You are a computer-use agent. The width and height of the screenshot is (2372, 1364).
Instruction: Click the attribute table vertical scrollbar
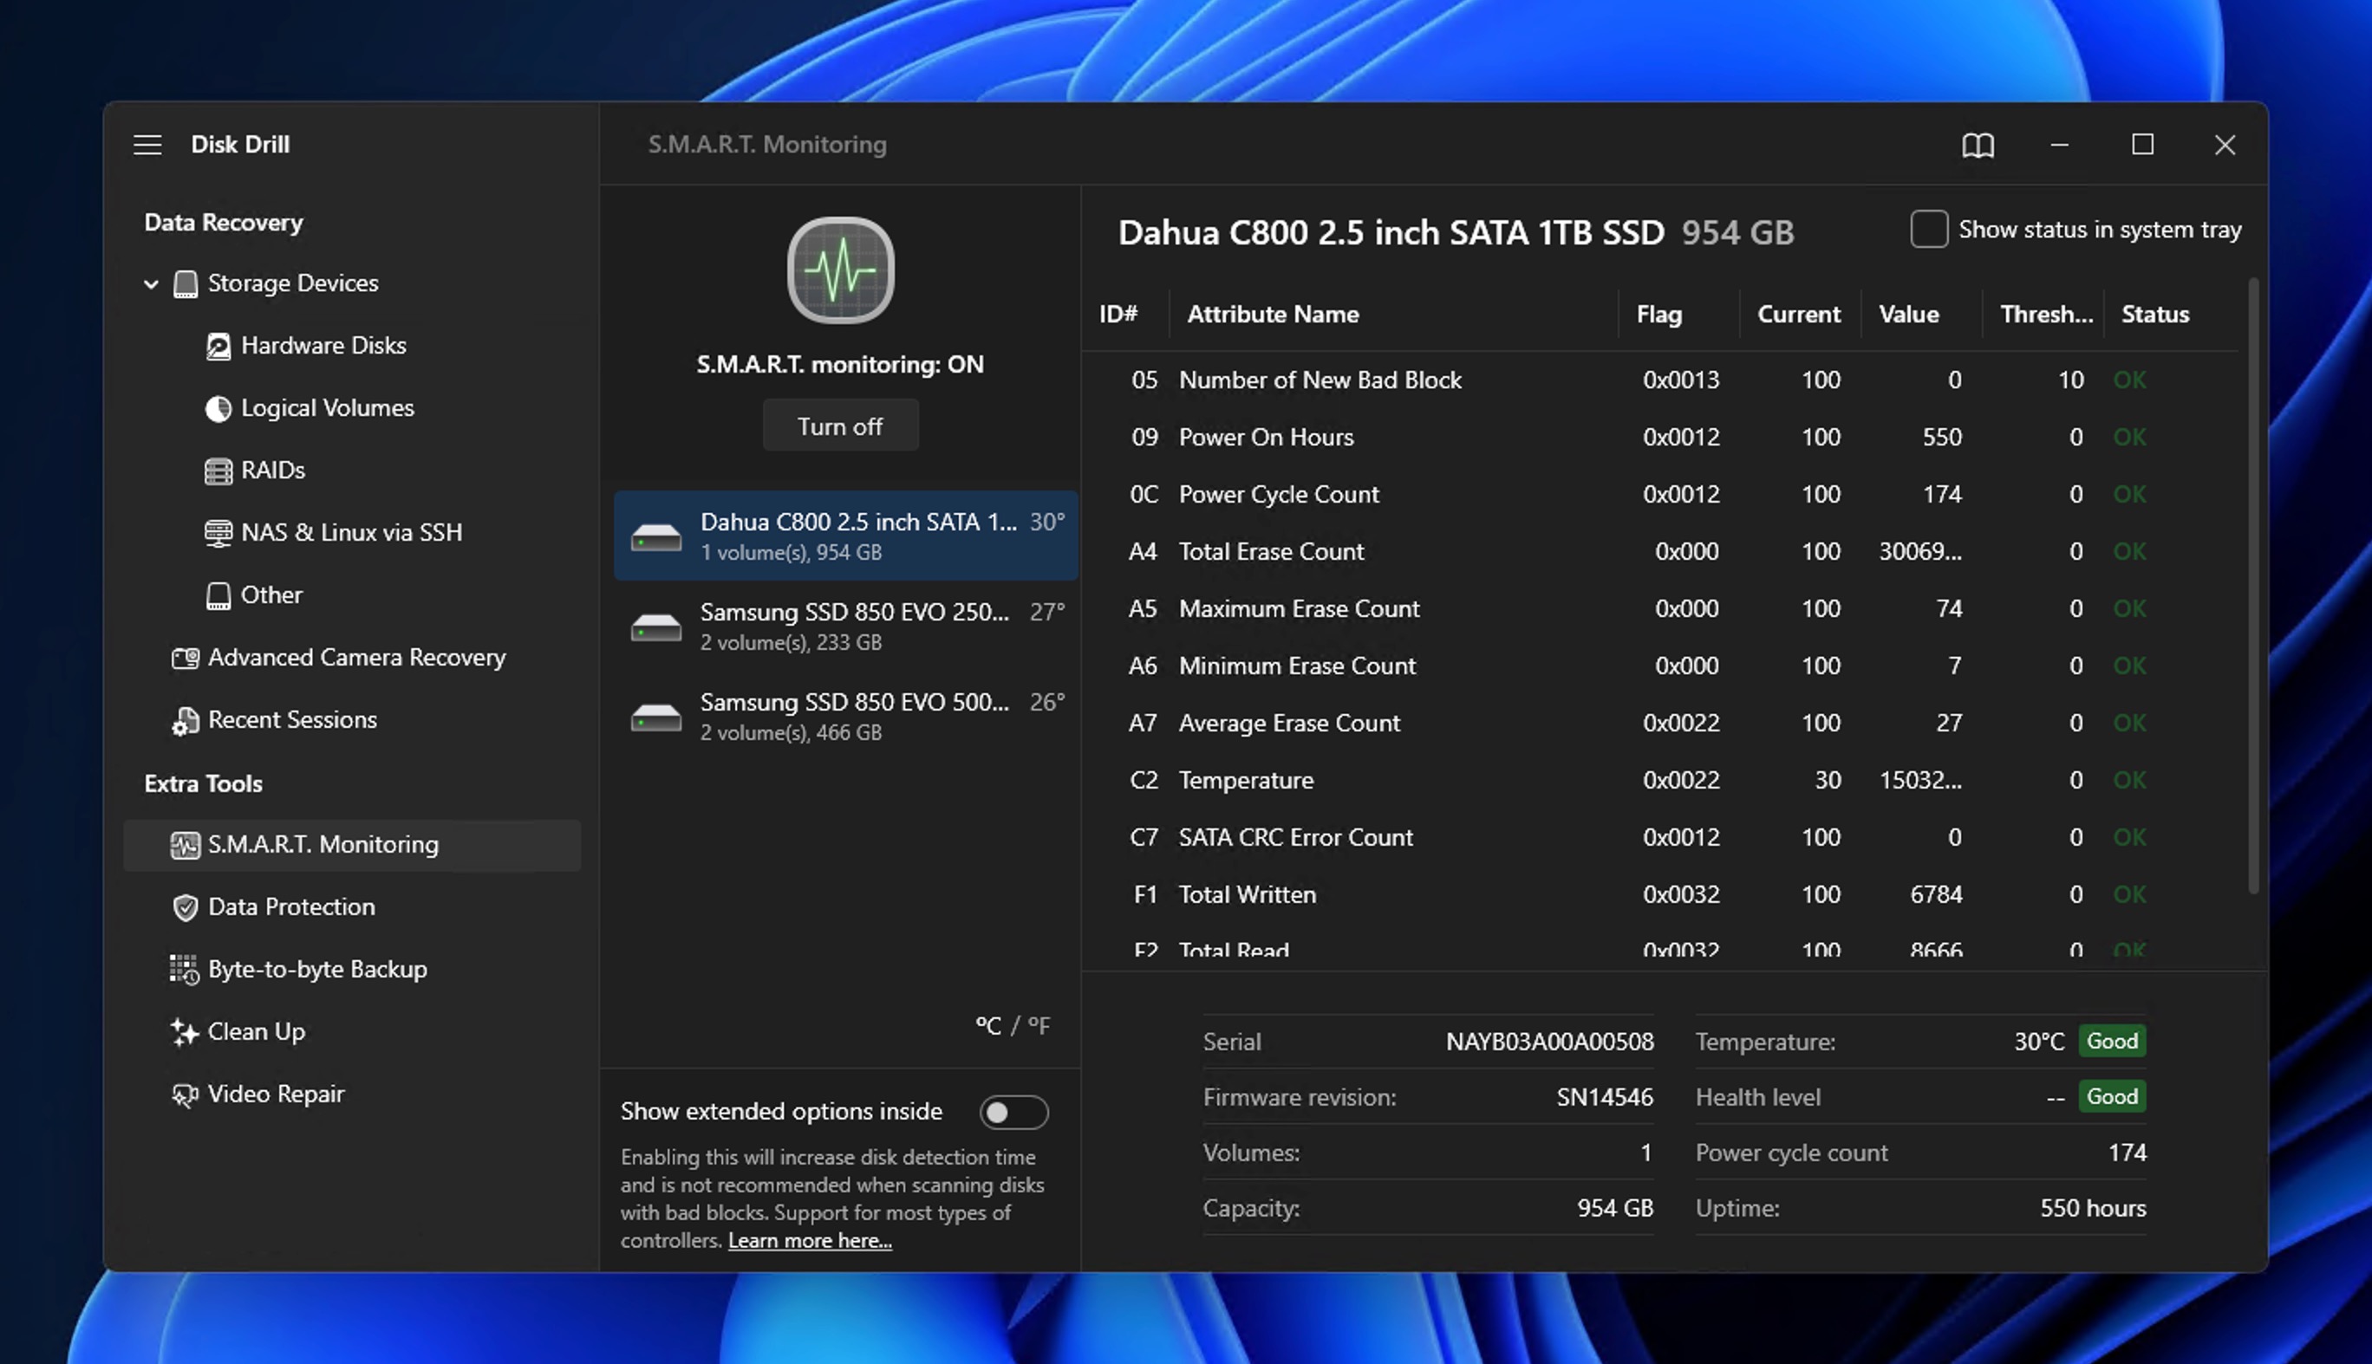coord(2253,586)
